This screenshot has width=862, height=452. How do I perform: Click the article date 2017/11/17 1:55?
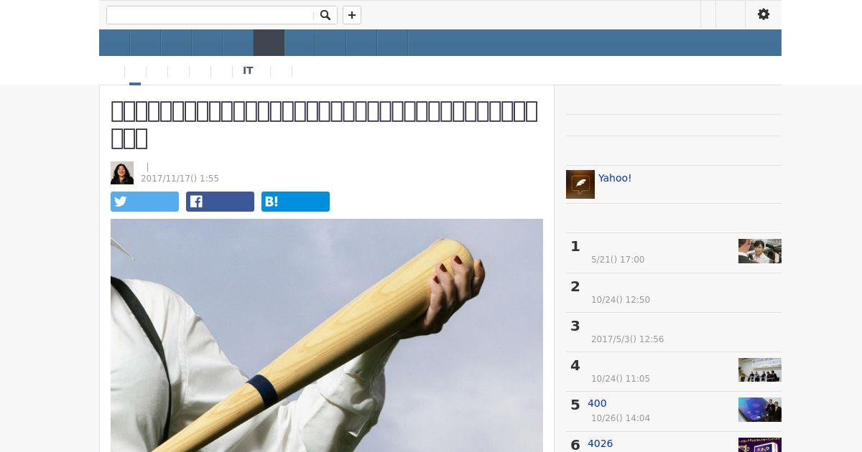[180, 179]
